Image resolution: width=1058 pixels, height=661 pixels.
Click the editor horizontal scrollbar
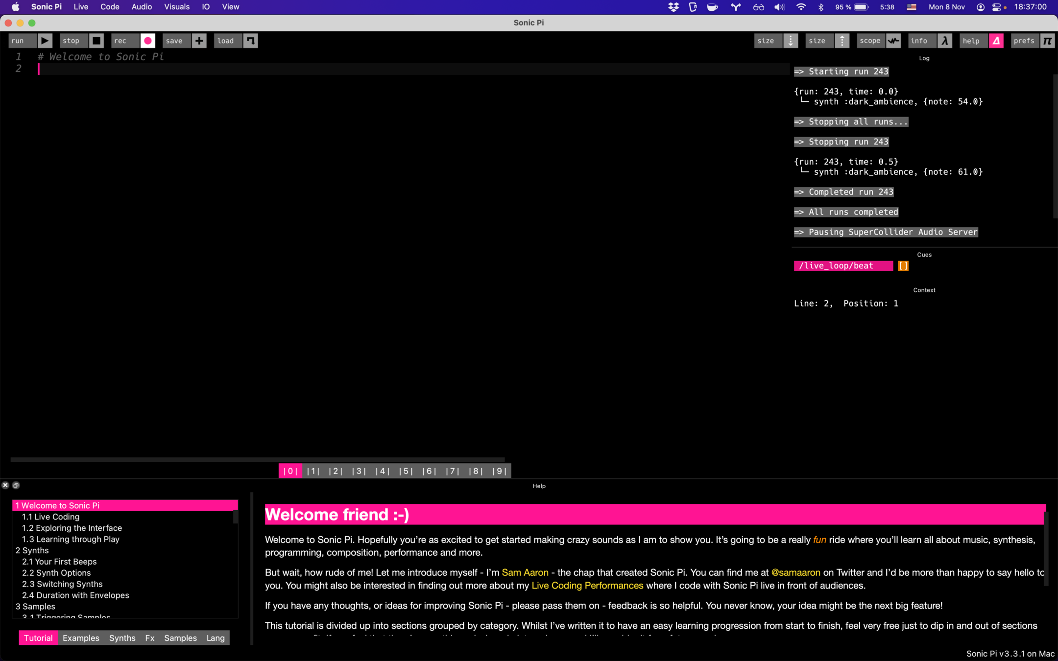pos(257,460)
